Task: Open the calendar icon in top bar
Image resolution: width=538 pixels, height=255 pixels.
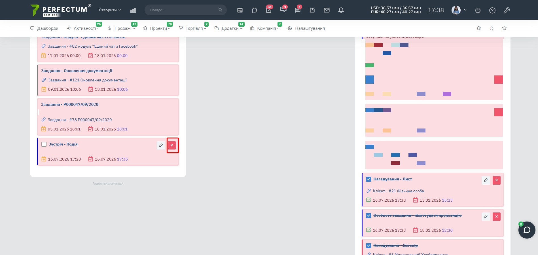Action: [x=240, y=10]
